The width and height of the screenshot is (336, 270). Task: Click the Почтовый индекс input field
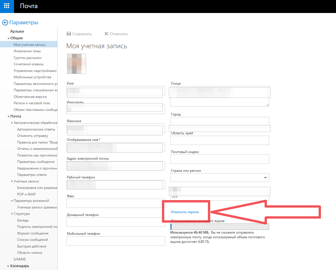220,159
